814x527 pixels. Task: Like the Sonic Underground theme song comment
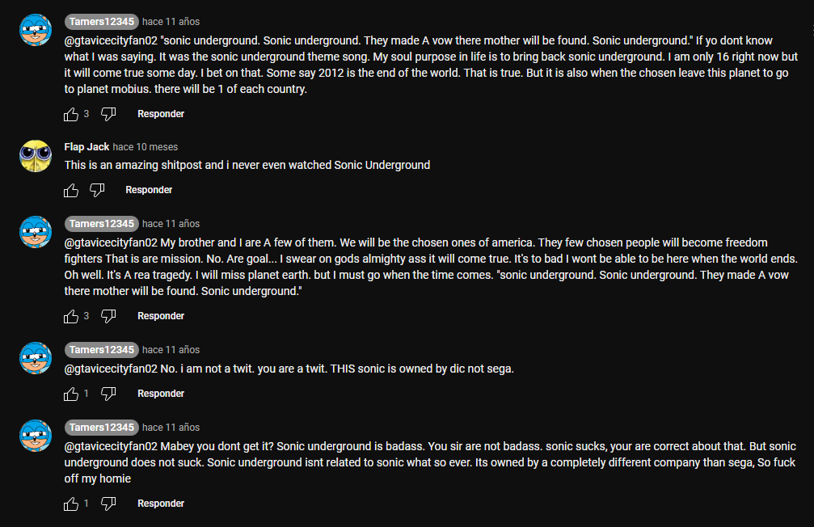pyautogui.click(x=71, y=114)
